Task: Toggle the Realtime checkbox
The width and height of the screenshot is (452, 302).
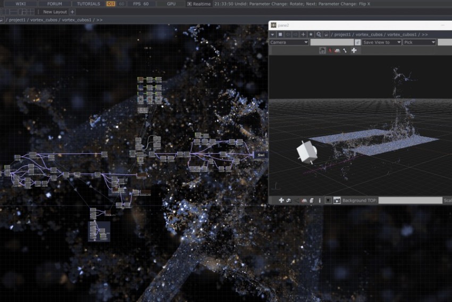Action: tap(190, 4)
